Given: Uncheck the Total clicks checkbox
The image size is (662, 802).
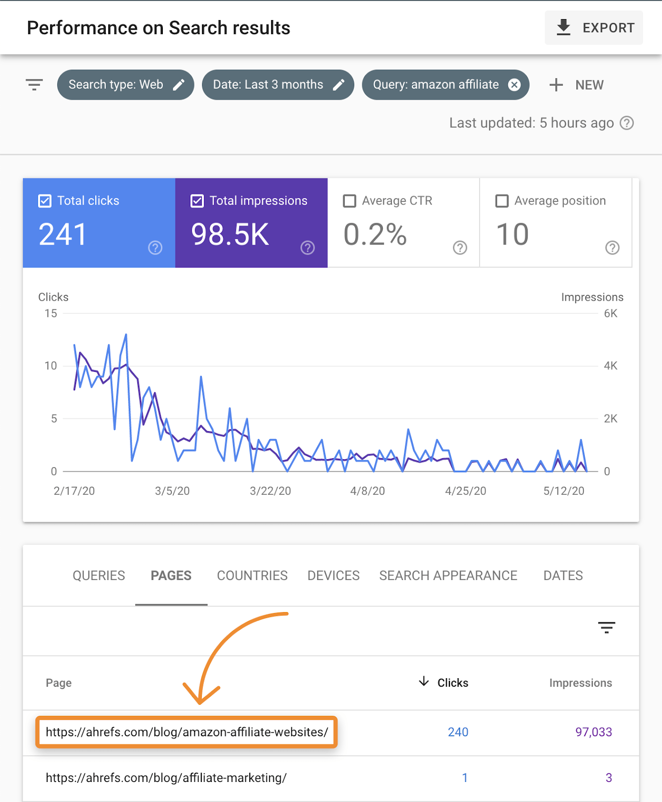Looking at the screenshot, I should click(x=45, y=201).
